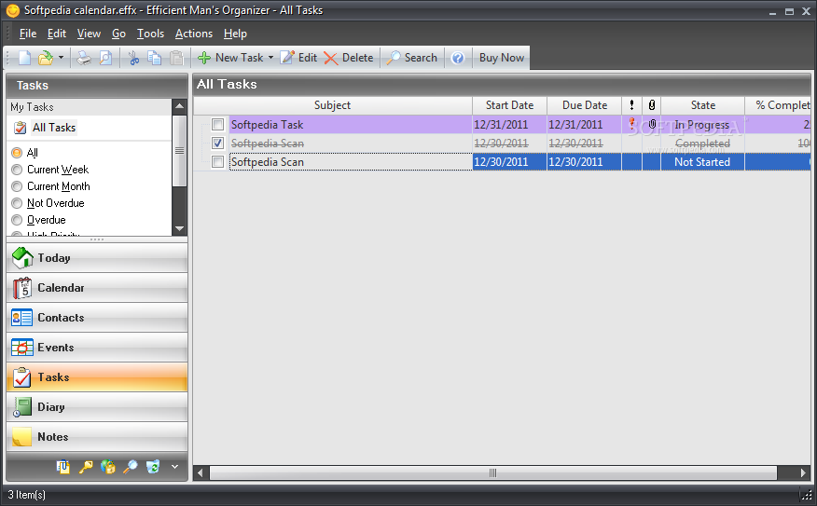Select the Overdue radio filter

[x=17, y=220]
